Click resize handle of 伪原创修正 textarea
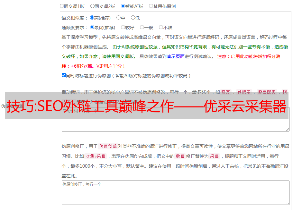Screen dimensions: 293x211 click(288, 203)
